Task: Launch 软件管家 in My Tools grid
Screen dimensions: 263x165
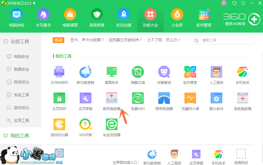Action: pos(190,75)
